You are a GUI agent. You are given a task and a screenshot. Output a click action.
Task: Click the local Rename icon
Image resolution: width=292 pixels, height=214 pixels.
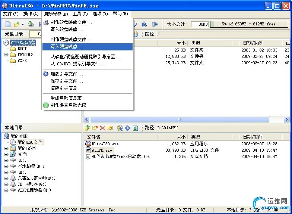(x=110, y=128)
